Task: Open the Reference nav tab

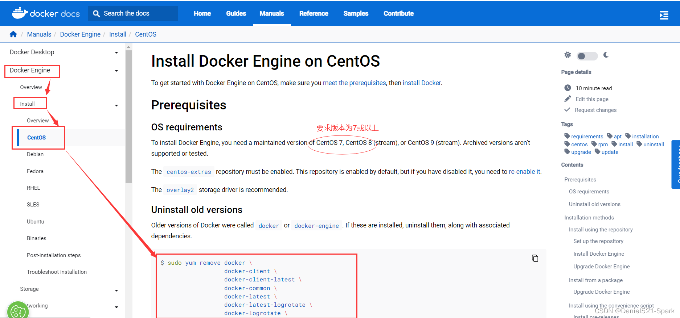Action: 314,13
